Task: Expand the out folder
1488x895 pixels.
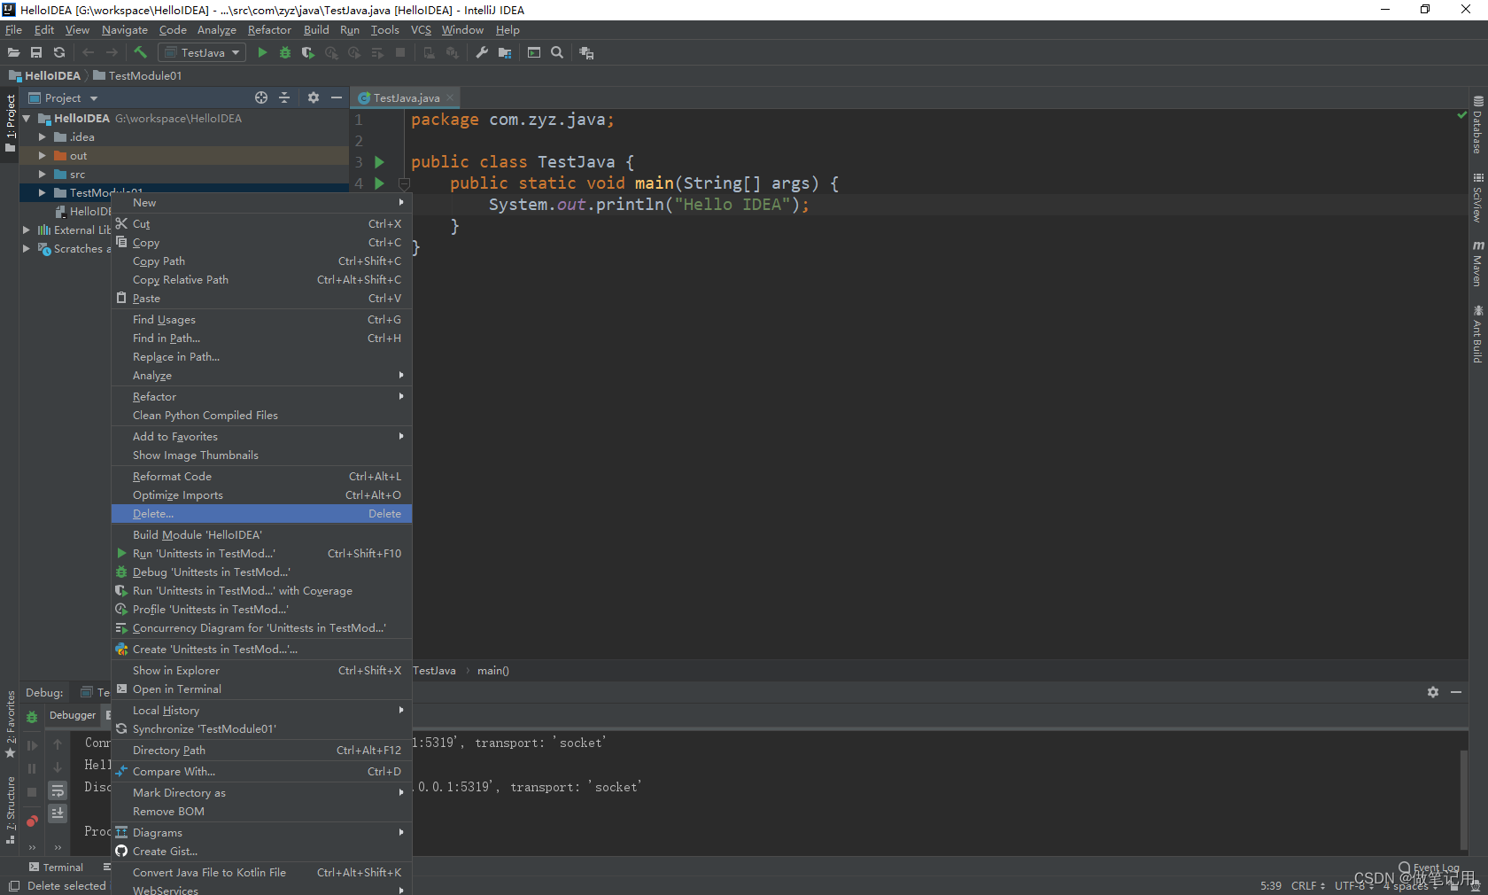Action: click(42, 156)
